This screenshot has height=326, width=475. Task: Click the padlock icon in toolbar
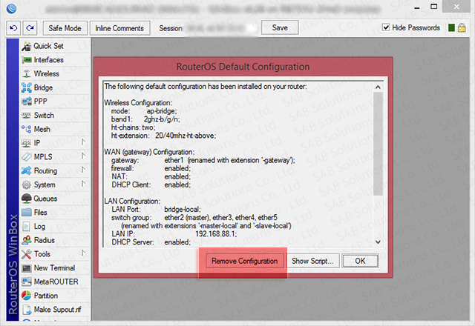click(462, 28)
